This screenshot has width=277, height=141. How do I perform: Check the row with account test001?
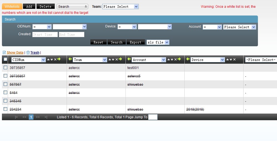6,68
